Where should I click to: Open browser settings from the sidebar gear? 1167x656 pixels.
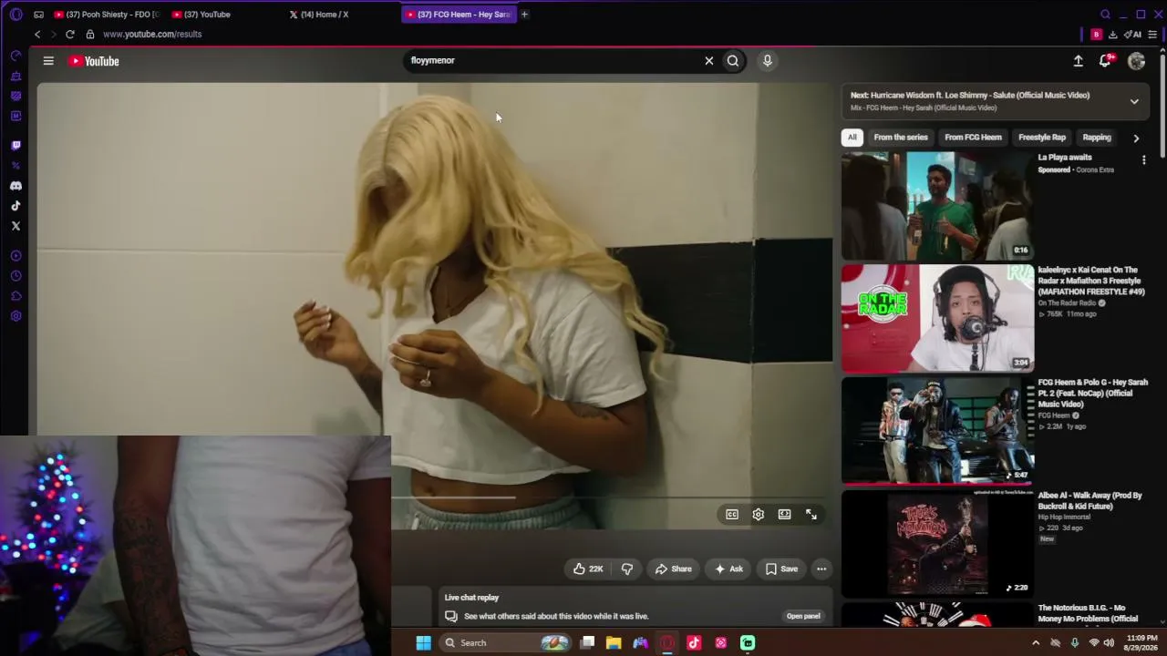(15, 316)
